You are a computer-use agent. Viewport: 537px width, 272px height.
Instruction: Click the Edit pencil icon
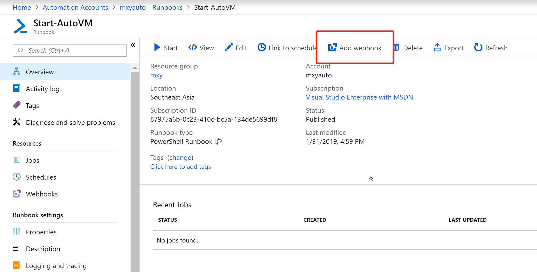(229, 47)
